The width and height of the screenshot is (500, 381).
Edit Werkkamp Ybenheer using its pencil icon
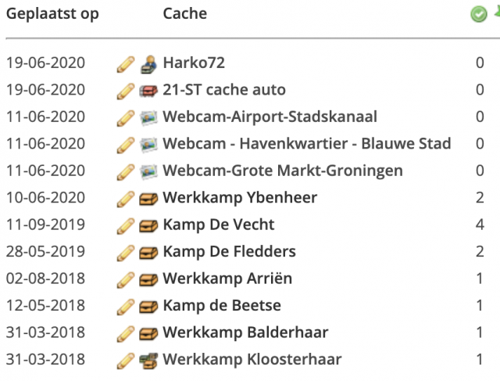[x=125, y=199]
